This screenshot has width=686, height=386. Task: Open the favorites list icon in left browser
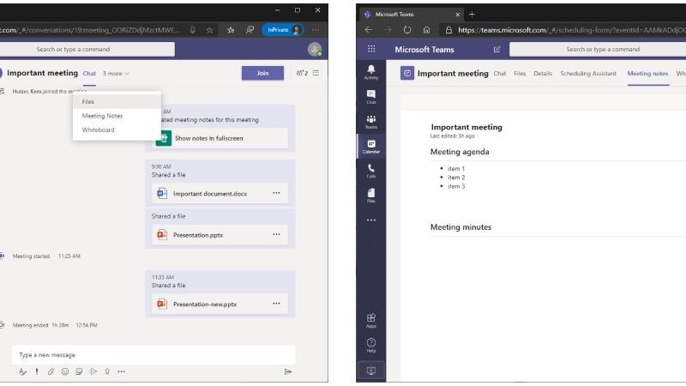click(x=231, y=30)
